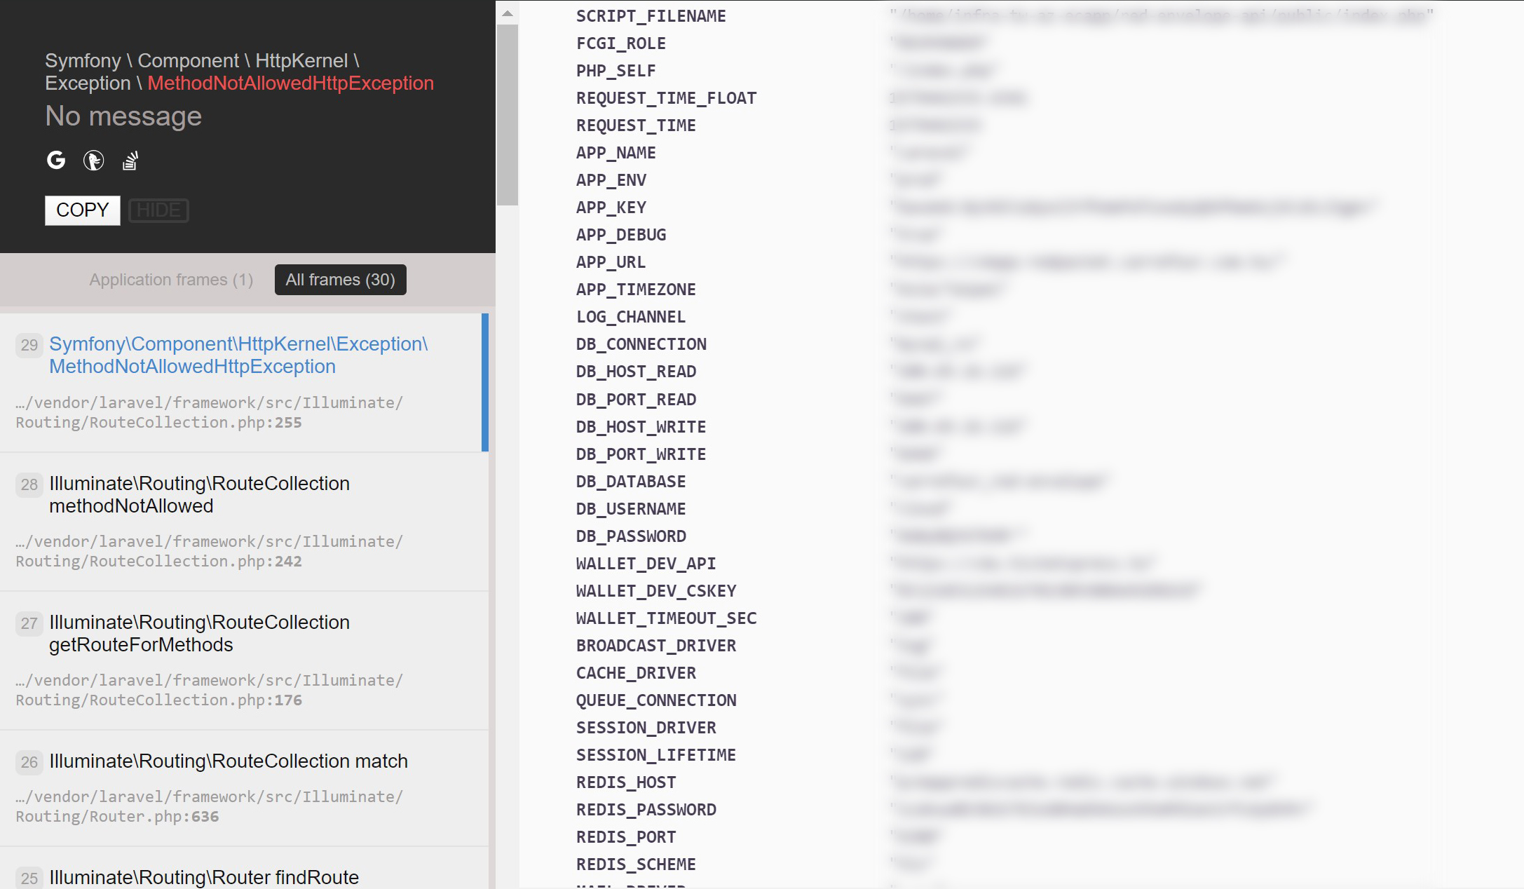Viewport: 1524px width, 889px height.
Task: Select frame 27 RouteCollection getRouteForMethods
Action: click(244, 660)
